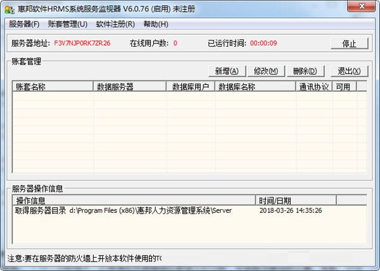Click the 时间/日期 column header
The image size is (380, 271).
click(296, 200)
